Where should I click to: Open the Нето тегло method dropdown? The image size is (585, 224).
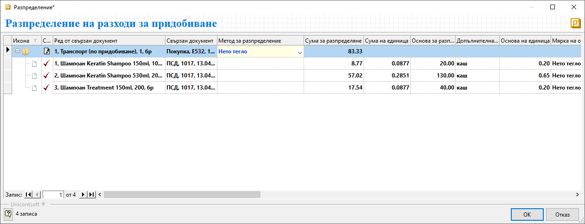(x=299, y=52)
